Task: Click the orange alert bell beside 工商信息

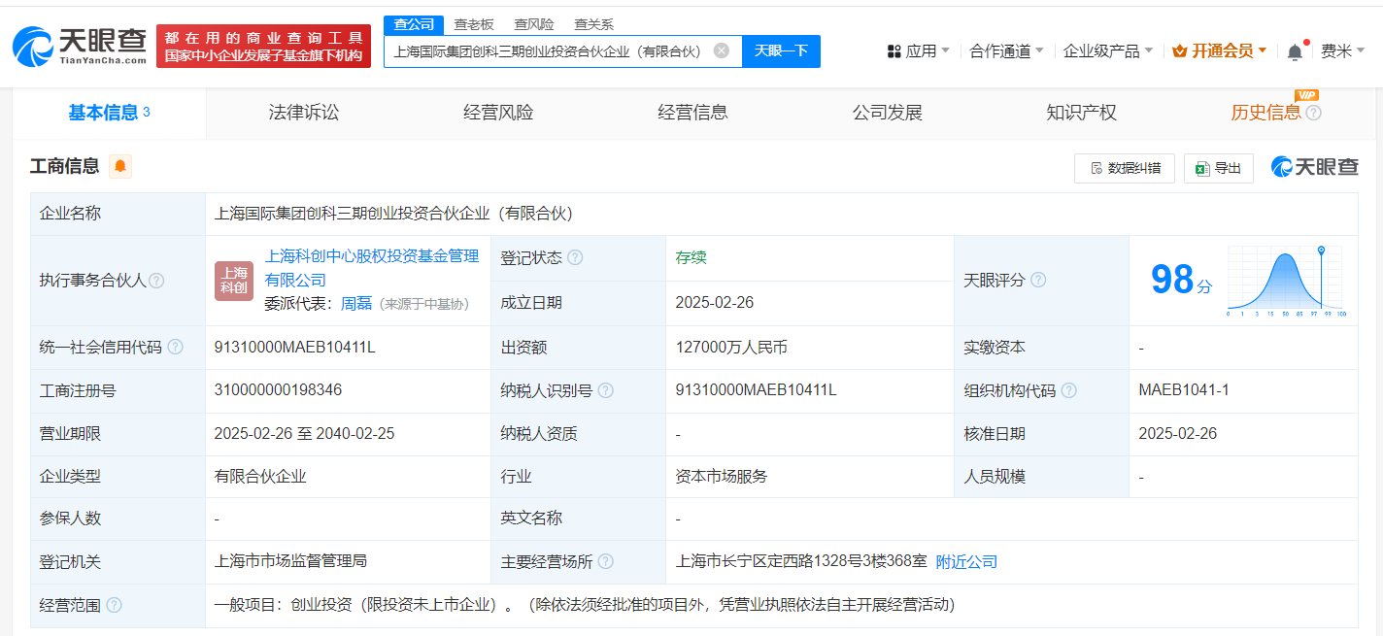Action: pyautogui.click(x=120, y=166)
